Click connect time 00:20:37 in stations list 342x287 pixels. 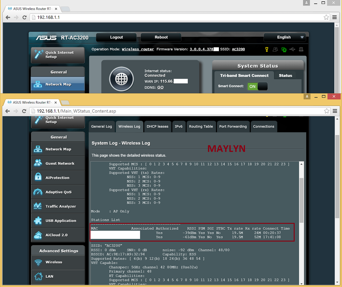click(x=272, y=233)
